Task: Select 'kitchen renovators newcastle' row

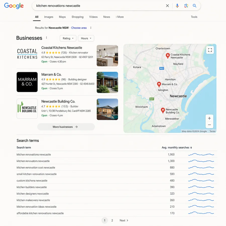Action: pos(117,161)
